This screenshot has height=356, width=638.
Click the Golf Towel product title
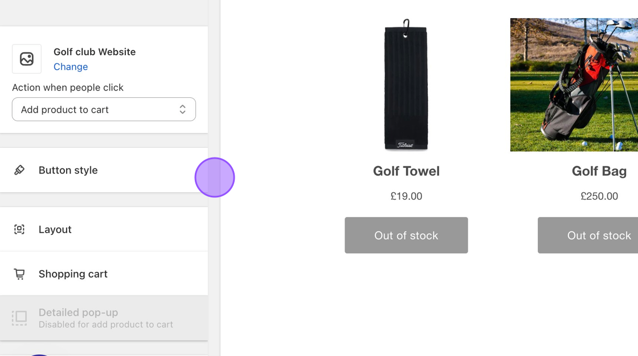(406, 171)
